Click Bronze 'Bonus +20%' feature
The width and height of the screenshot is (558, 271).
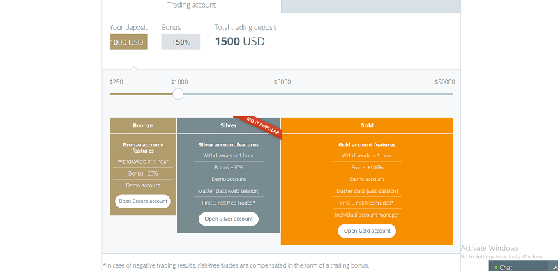(143, 173)
